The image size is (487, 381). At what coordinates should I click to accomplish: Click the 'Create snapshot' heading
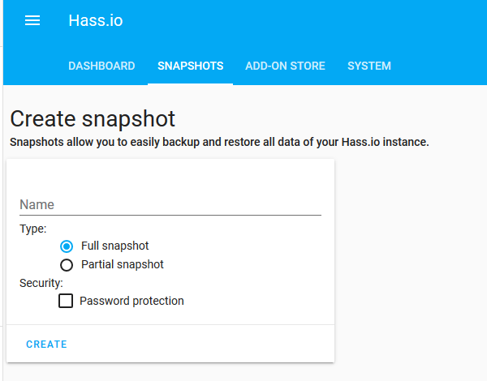[93, 119]
